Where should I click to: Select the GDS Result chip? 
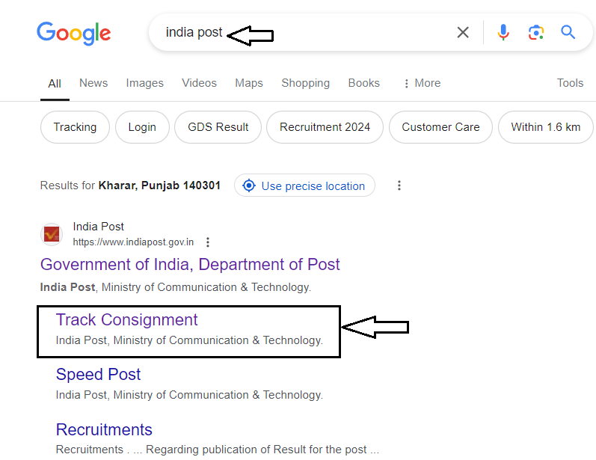tap(218, 127)
